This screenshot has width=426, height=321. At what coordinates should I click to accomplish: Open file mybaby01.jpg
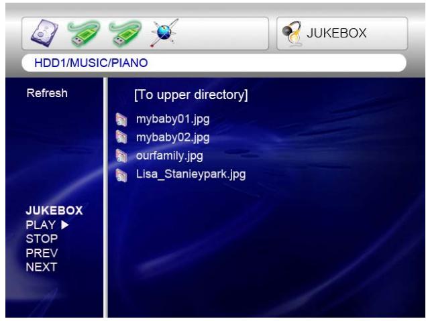173,119
